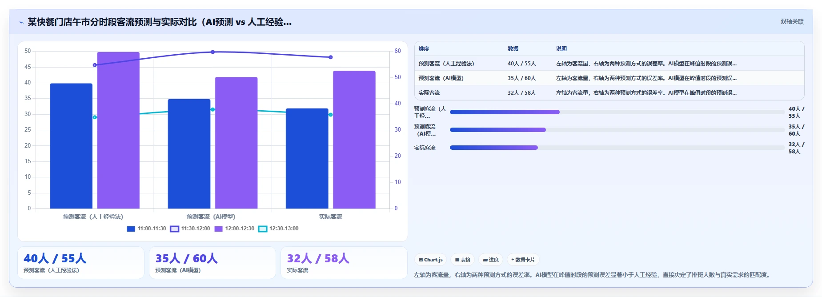This screenshot has width=822, height=297.
Task: Click the blue bar for 预测客流（人工经验法）
Action: coord(71,146)
